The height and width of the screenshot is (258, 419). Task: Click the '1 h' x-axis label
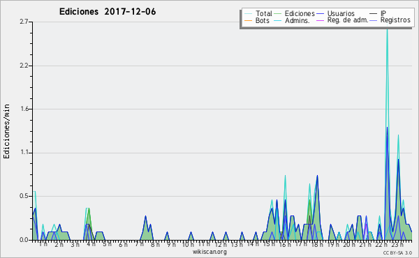point(43,244)
